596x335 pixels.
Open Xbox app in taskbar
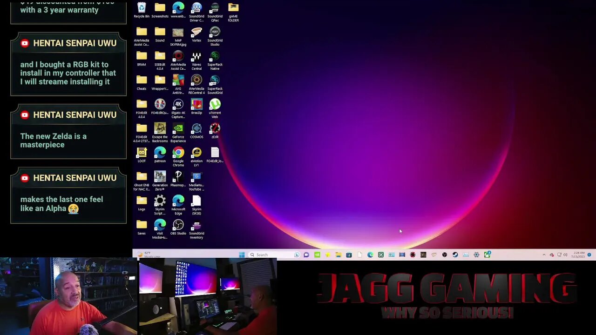(x=487, y=255)
